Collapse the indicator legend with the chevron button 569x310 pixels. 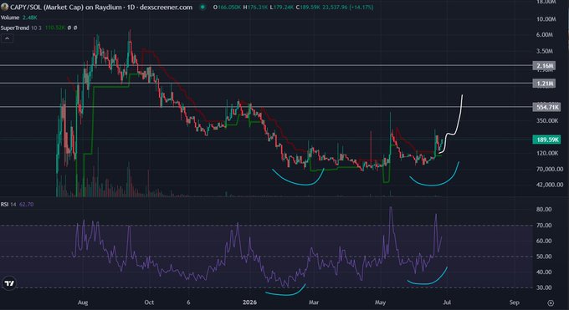(x=7, y=38)
